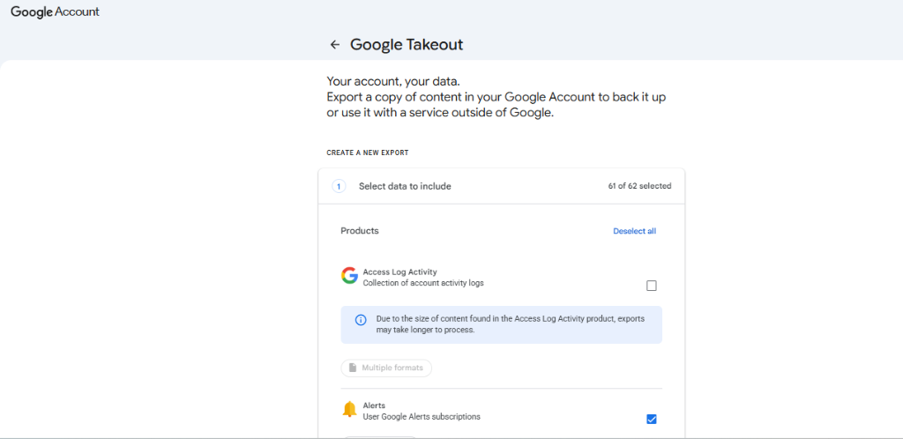Click the Google Takeout page title
This screenshot has height=439, width=903.
(407, 45)
